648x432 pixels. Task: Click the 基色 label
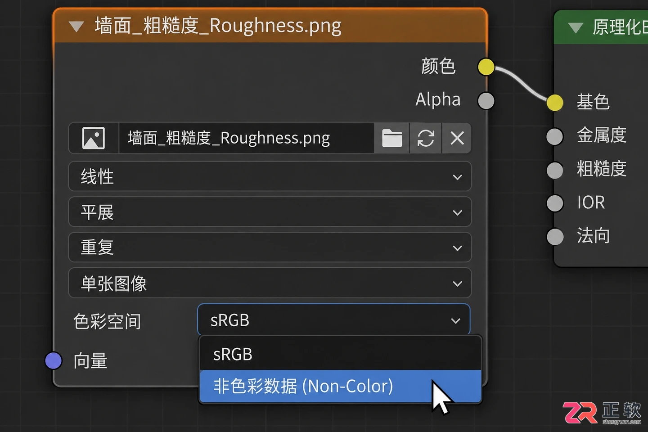[593, 102]
